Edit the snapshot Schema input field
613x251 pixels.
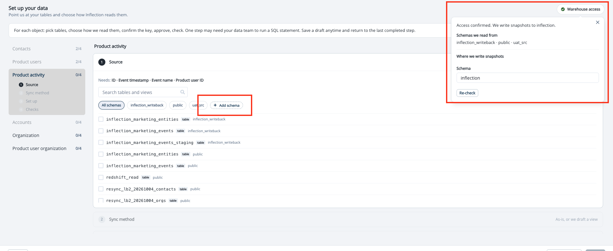[x=527, y=78]
